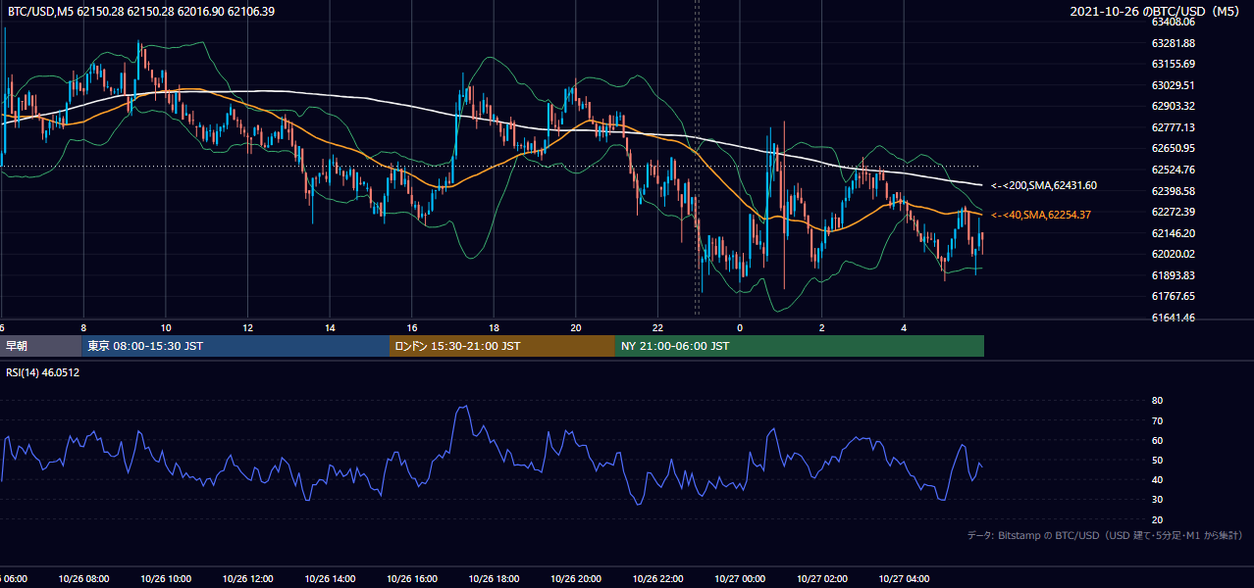Viewport: 1254px width, 588px height.
Task: Click the BTC/USD,M5 OHLC header text
Action: 141,11
